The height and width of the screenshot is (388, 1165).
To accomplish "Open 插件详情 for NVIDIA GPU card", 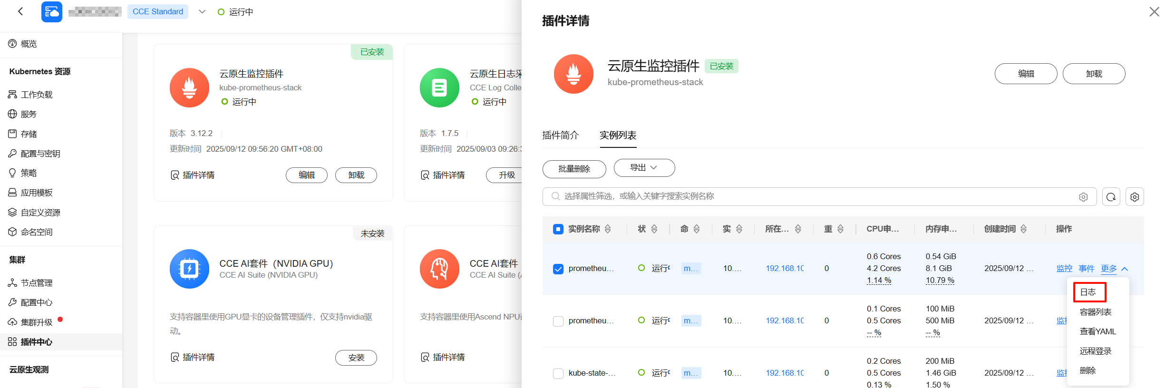I will pos(193,357).
